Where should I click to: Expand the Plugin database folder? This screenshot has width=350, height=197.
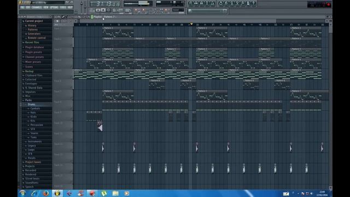[34, 48]
